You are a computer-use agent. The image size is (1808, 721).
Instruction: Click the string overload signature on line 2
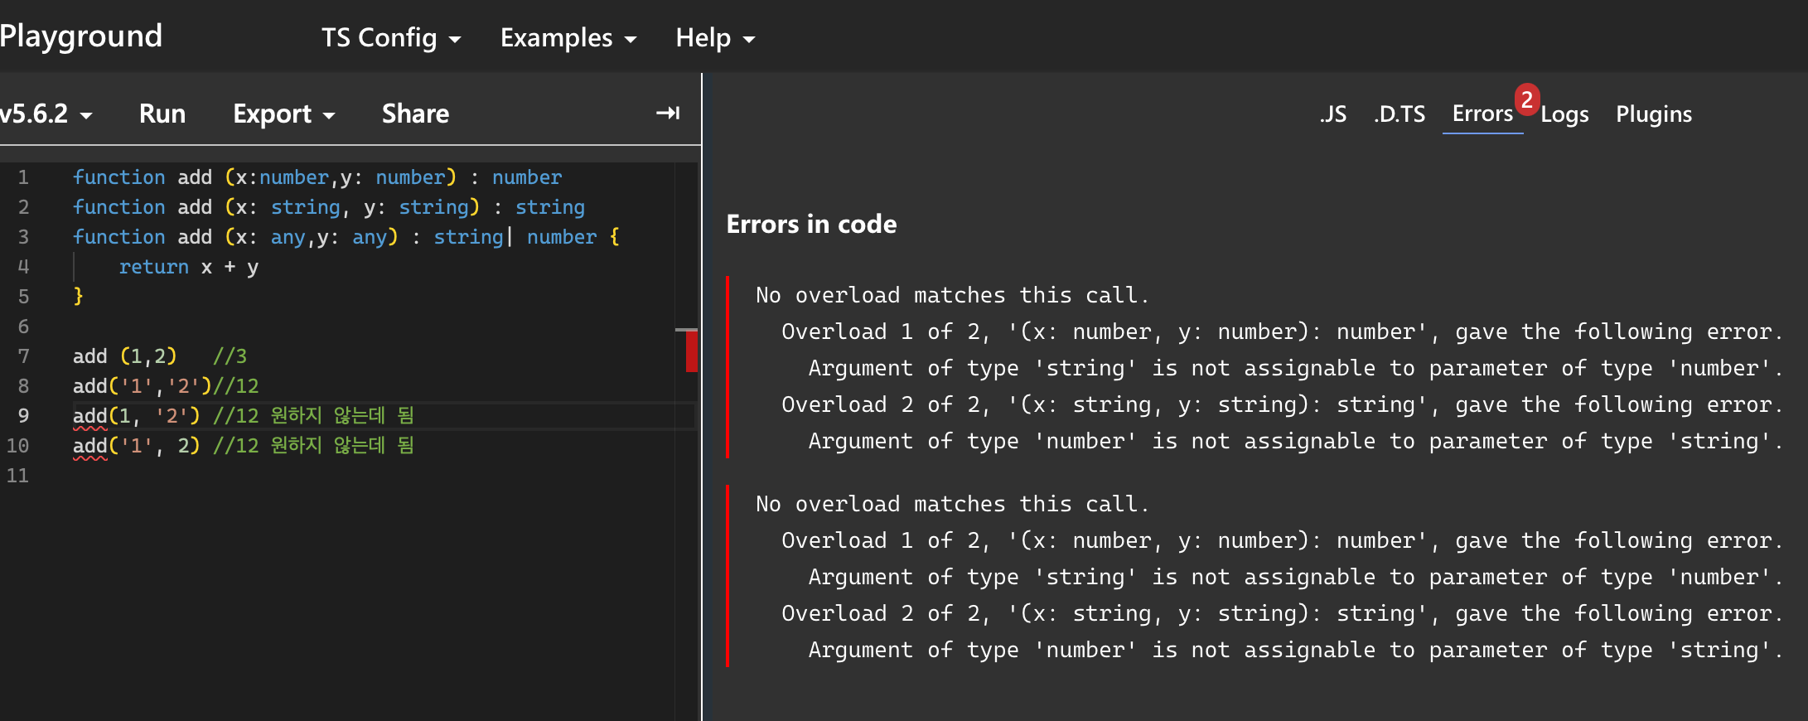(x=328, y=206)
